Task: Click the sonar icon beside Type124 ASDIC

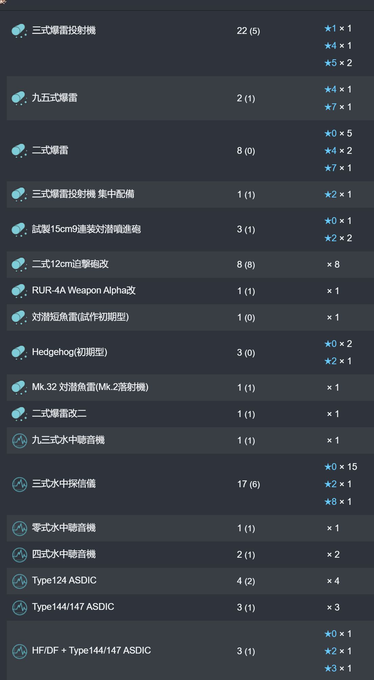Action: click(x=19, y=581)
